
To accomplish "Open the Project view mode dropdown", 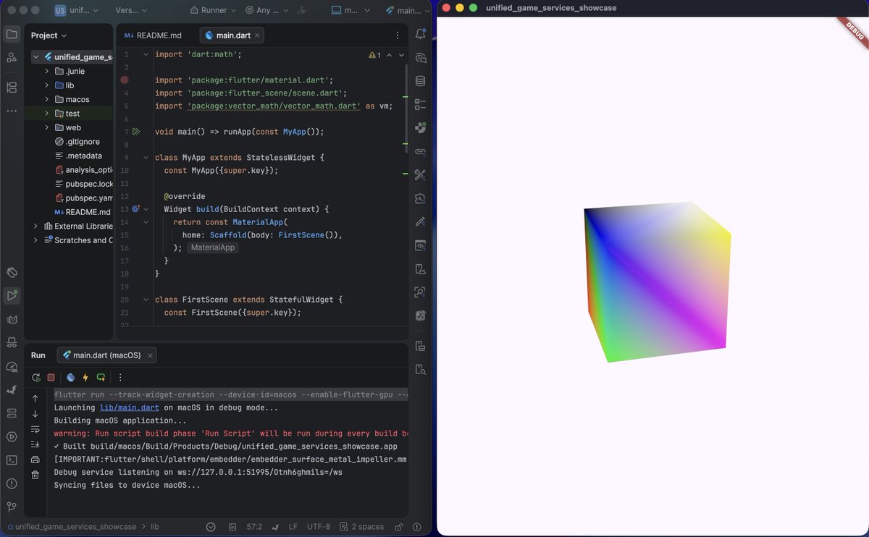I will click(x=49, y=35).
